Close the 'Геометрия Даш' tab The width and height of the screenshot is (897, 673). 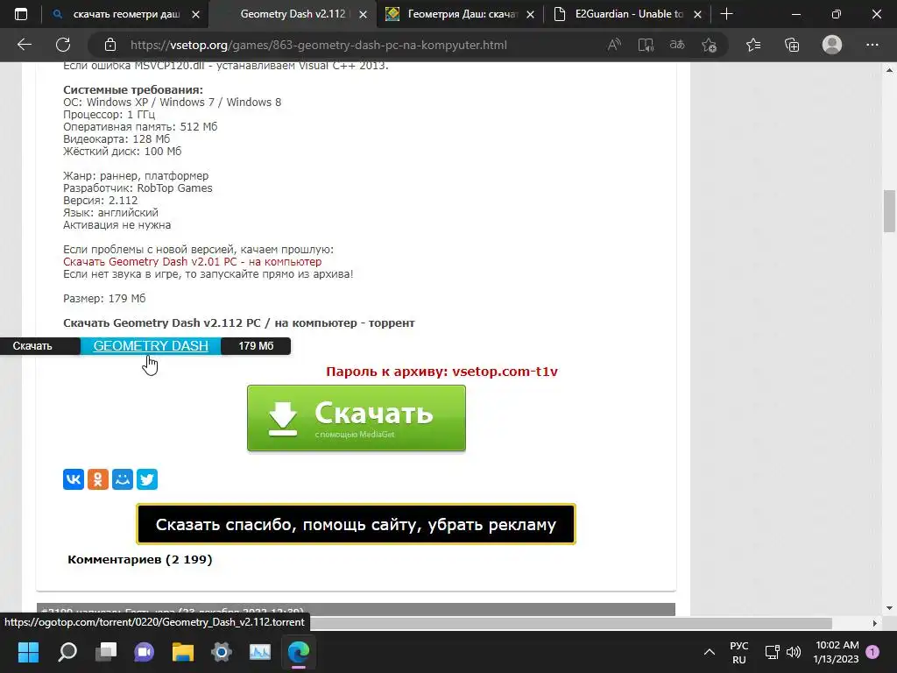(530, 14)
